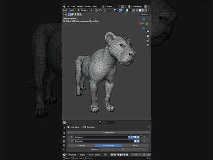This screenshot has width=213, height=160.
Task: Remove the Decimate modifier
Action: [x=144, y=141]
